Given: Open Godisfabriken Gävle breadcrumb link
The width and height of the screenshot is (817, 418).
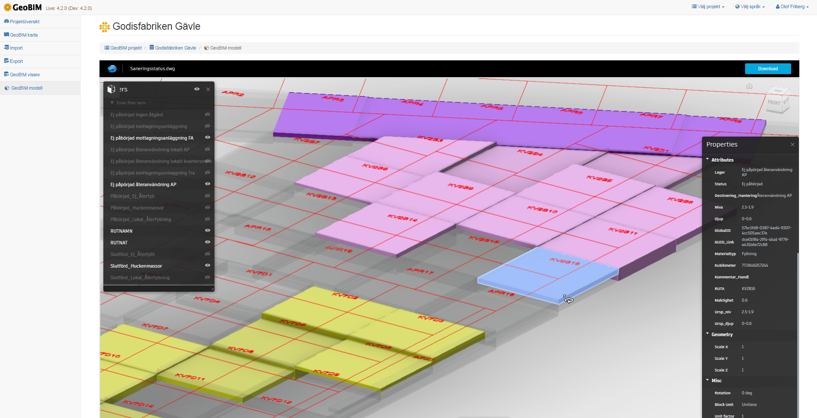Looking at the screenshot, I should click(175, 48).
